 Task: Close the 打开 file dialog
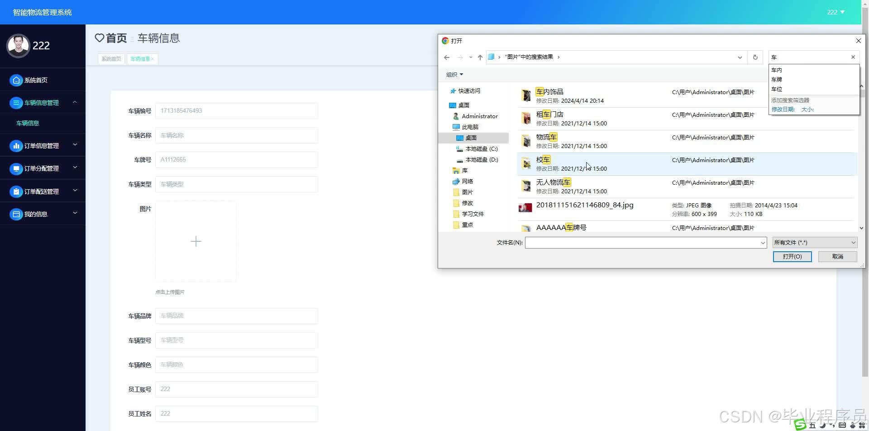858,41
